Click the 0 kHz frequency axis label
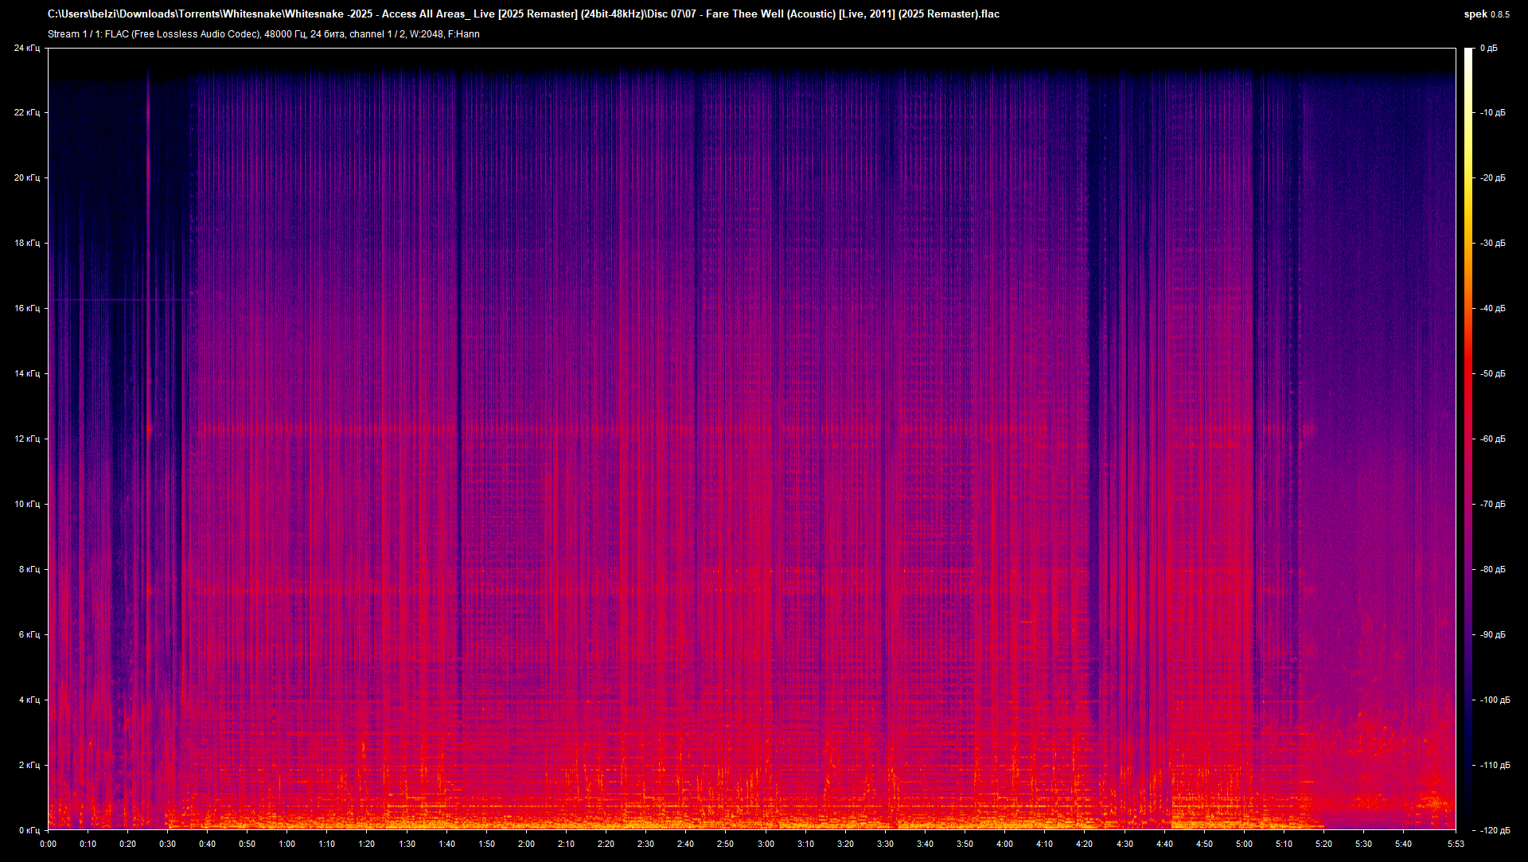This screenshot has width=1528, height=862. (x=29, y=830)
